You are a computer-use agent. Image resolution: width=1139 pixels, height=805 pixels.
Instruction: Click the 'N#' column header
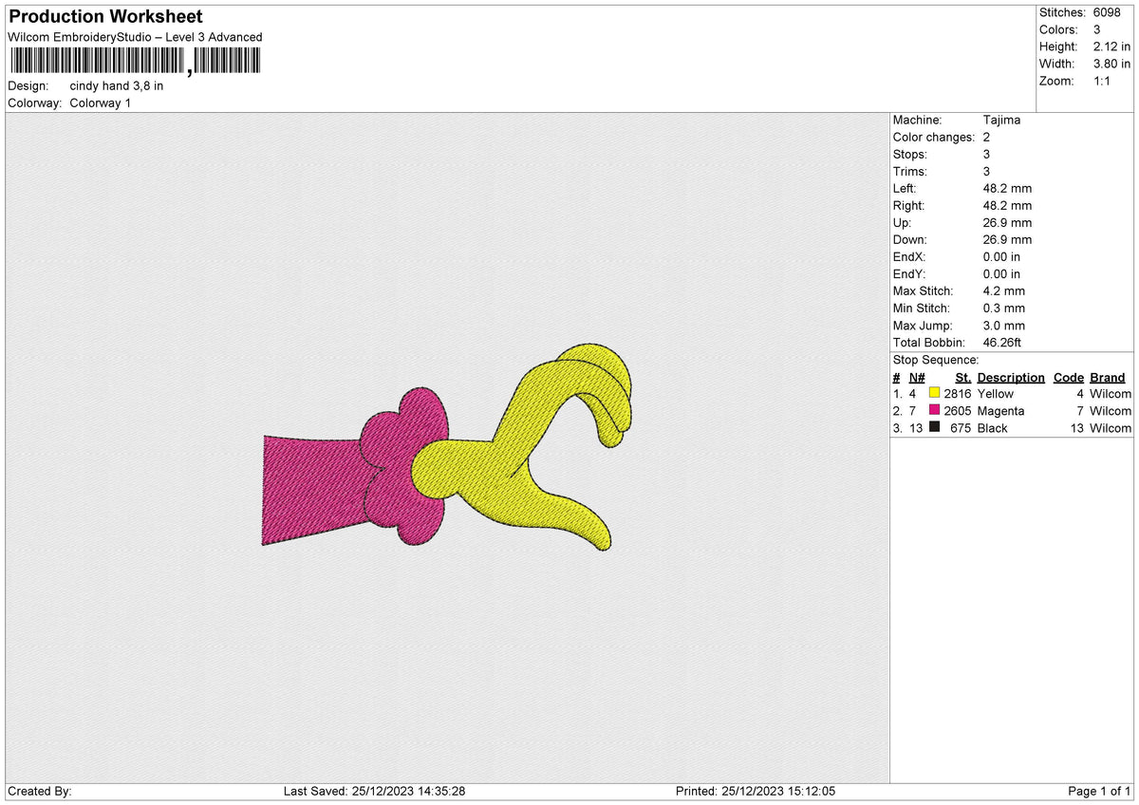(917, 377)
